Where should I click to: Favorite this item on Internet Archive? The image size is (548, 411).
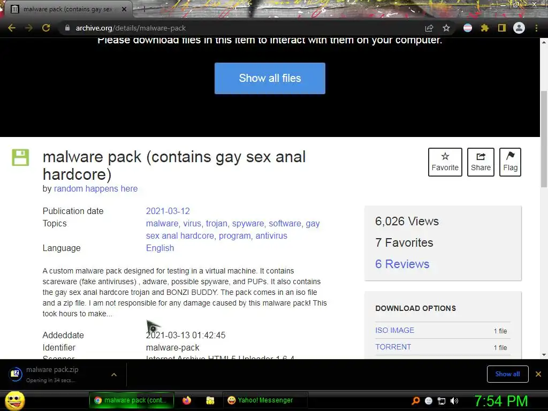445,162
